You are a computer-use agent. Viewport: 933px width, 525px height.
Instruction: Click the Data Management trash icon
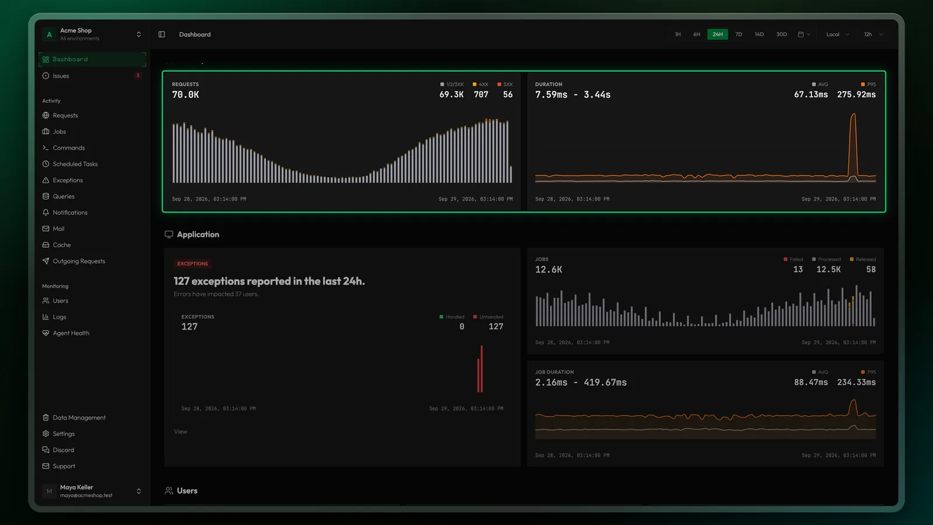(45, 418)
